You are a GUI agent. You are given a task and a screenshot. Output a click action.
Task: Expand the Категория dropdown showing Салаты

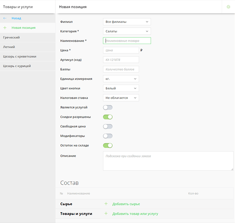(127, 31)
